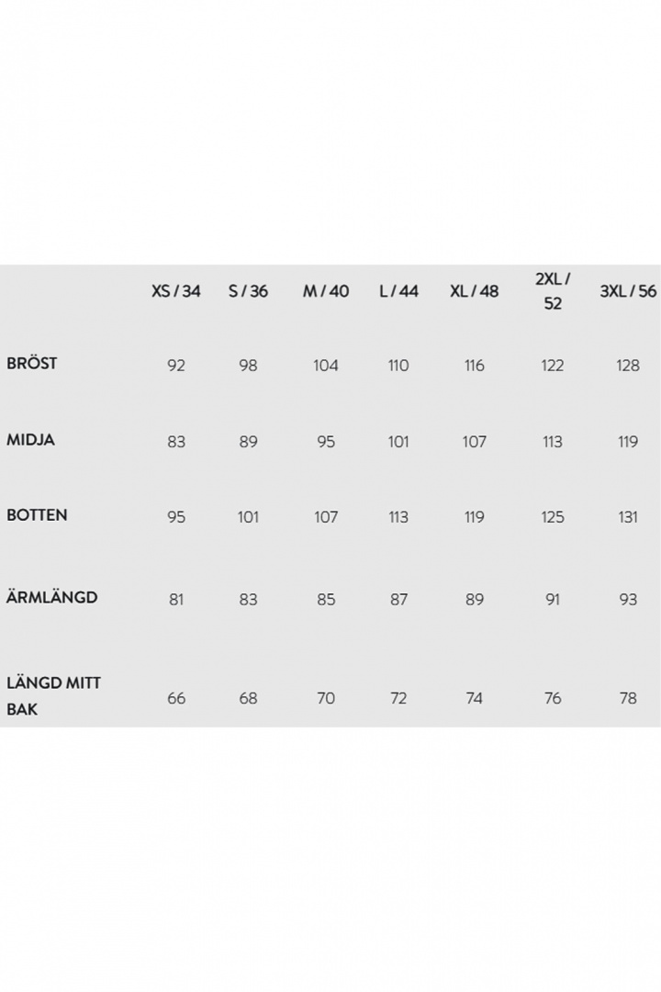The image size is (661, 992).
Task: Select the MIDJA value 83 for XS
Action: 176,442
